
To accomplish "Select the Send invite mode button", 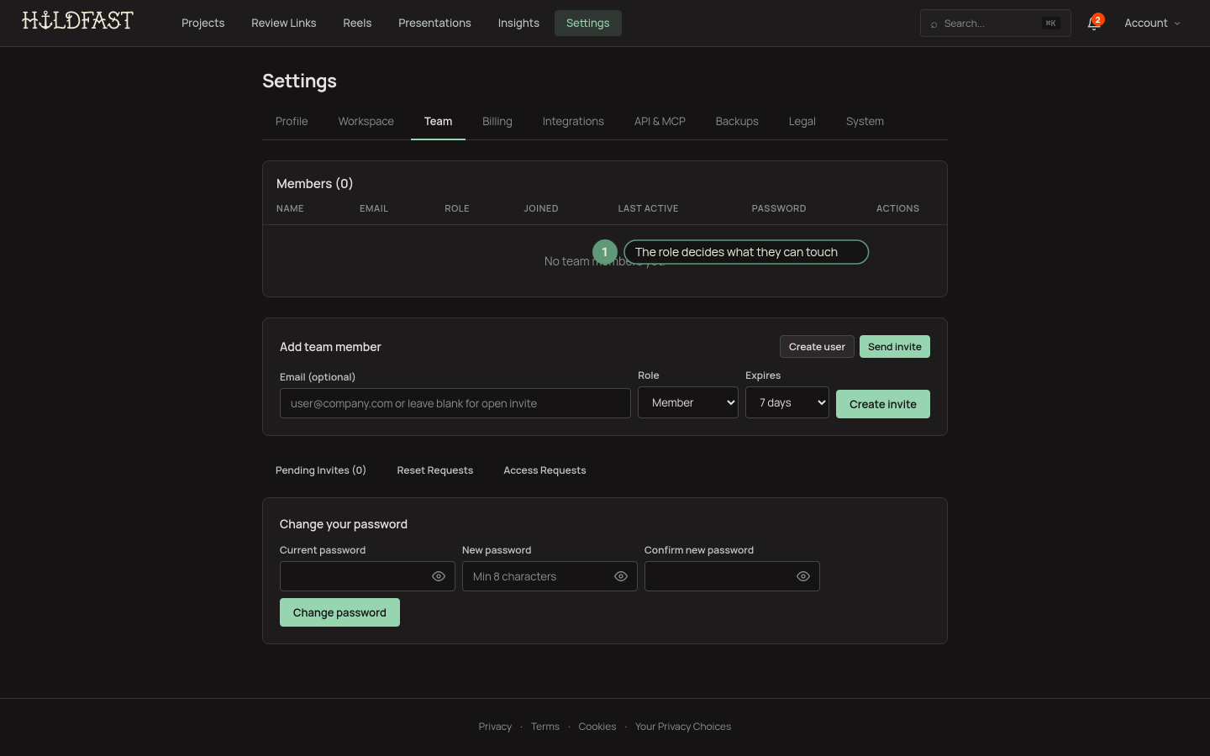I will 895,347.
